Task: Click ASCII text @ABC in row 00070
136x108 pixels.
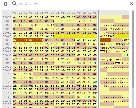Action: (x=125, y=40)
